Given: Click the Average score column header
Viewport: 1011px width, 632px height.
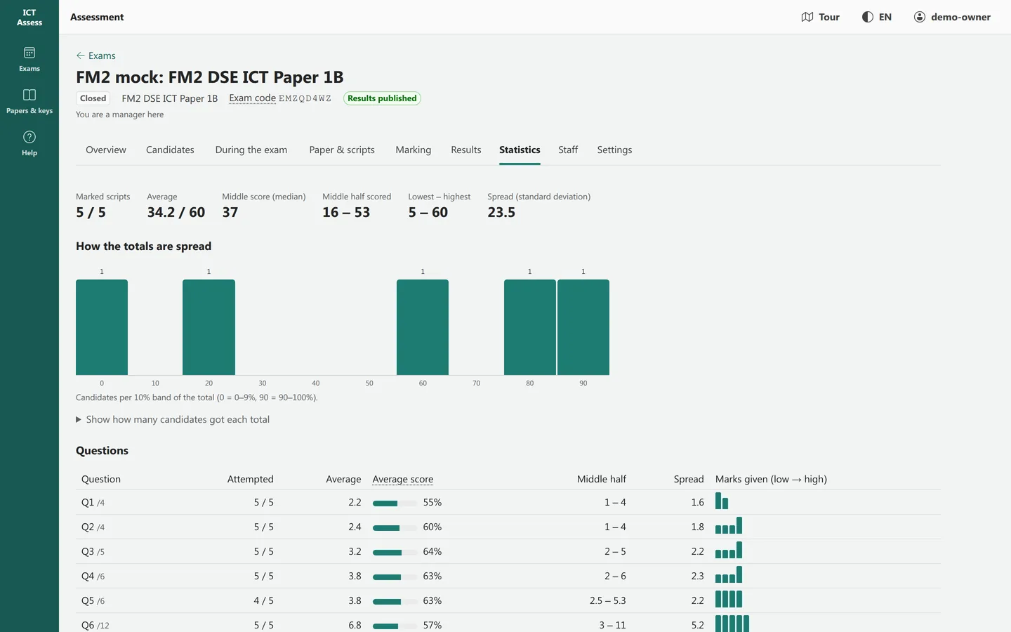Looking at the screenshot, I should (403, 479).
